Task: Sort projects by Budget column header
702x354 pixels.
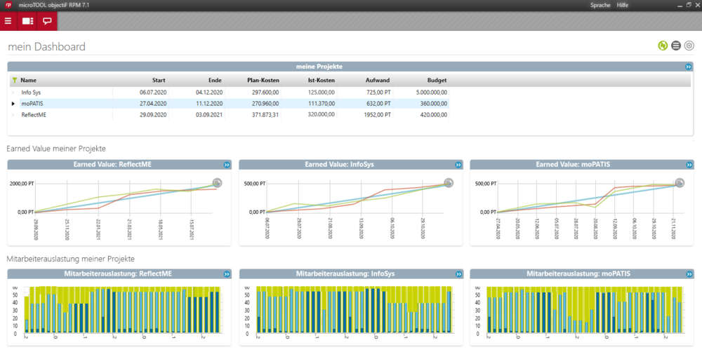Action: [437, 81]
